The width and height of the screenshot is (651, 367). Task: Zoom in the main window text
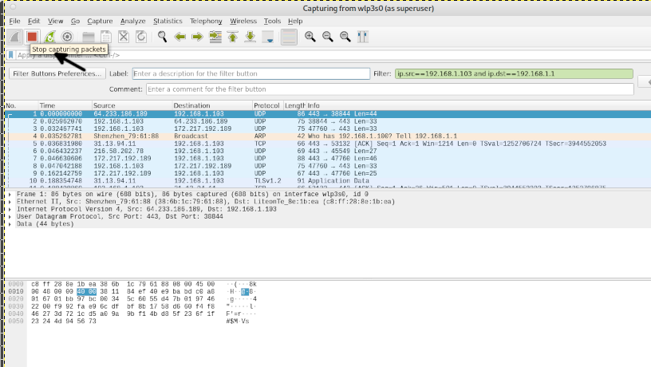coord(310,37)
